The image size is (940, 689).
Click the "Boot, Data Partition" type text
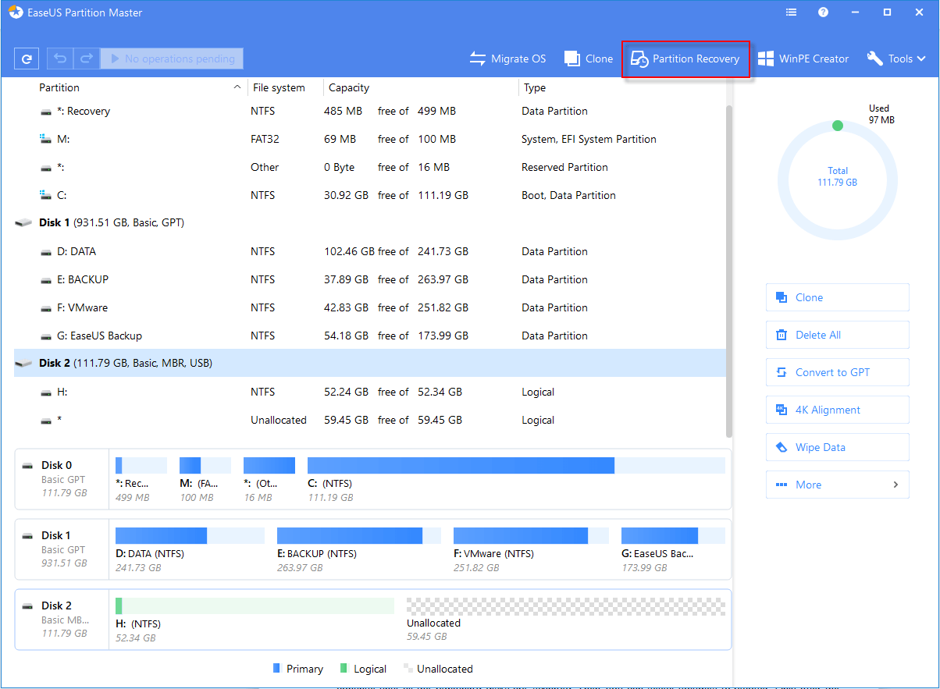point(568,195)
